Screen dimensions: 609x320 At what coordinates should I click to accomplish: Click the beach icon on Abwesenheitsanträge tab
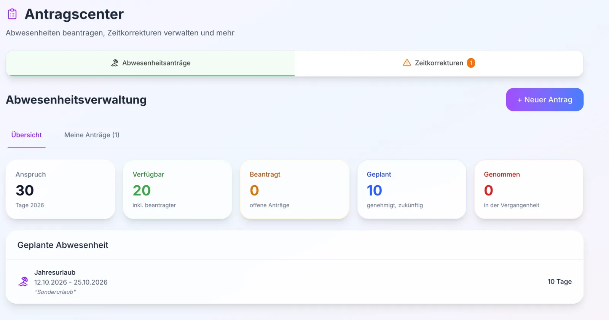pos(114,63)
